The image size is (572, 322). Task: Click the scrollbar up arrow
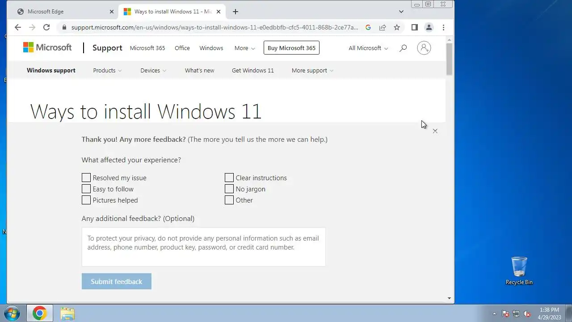click(450, 39)
